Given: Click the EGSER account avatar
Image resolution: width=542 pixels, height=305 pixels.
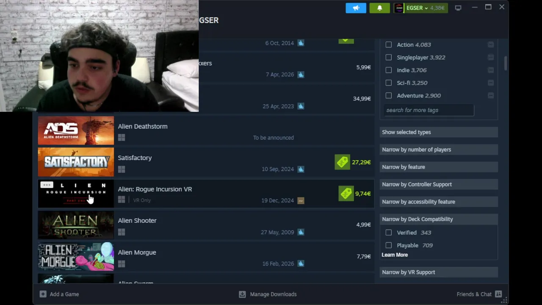Looking at the screenshot, I should 399,8.
